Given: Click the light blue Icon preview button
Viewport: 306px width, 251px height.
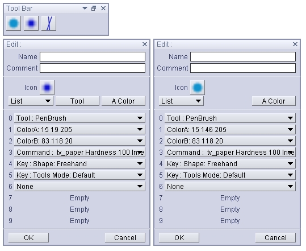Looking at the screenshot, I should (x=198, y=88).
